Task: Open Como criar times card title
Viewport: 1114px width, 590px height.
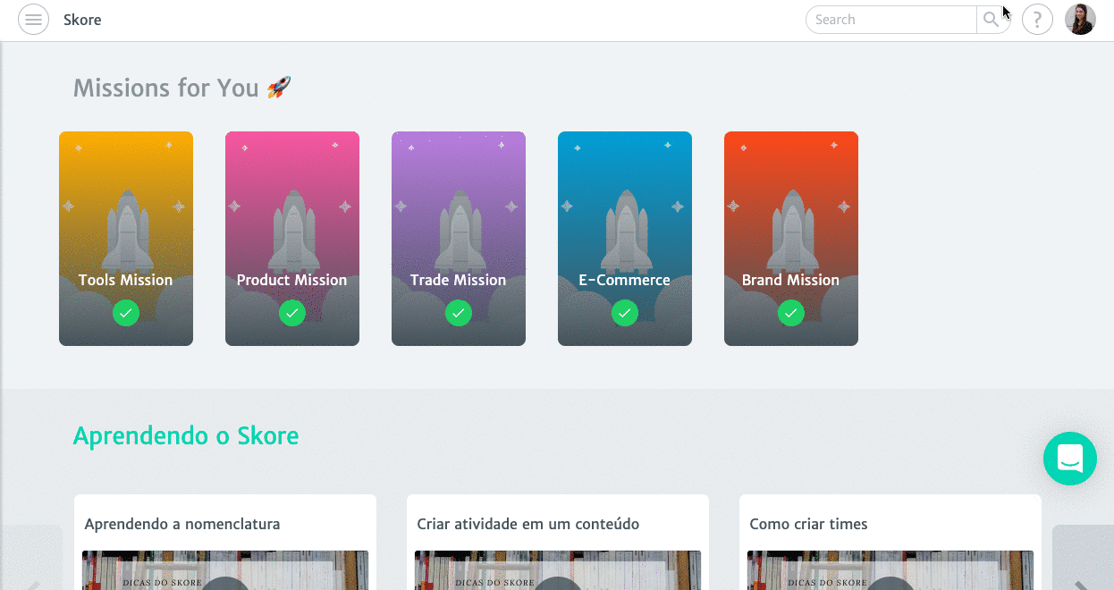Action: (809, 524)
